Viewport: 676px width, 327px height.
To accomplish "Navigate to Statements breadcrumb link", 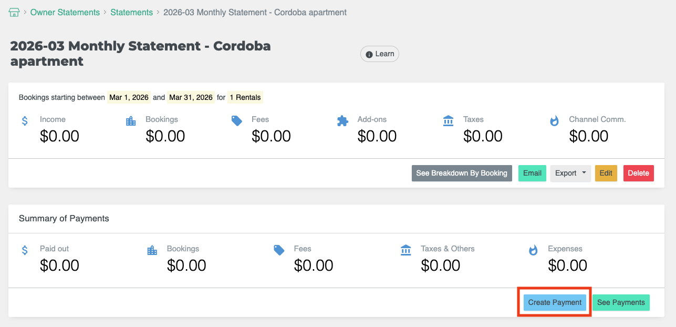I will [x=131, y=12].
